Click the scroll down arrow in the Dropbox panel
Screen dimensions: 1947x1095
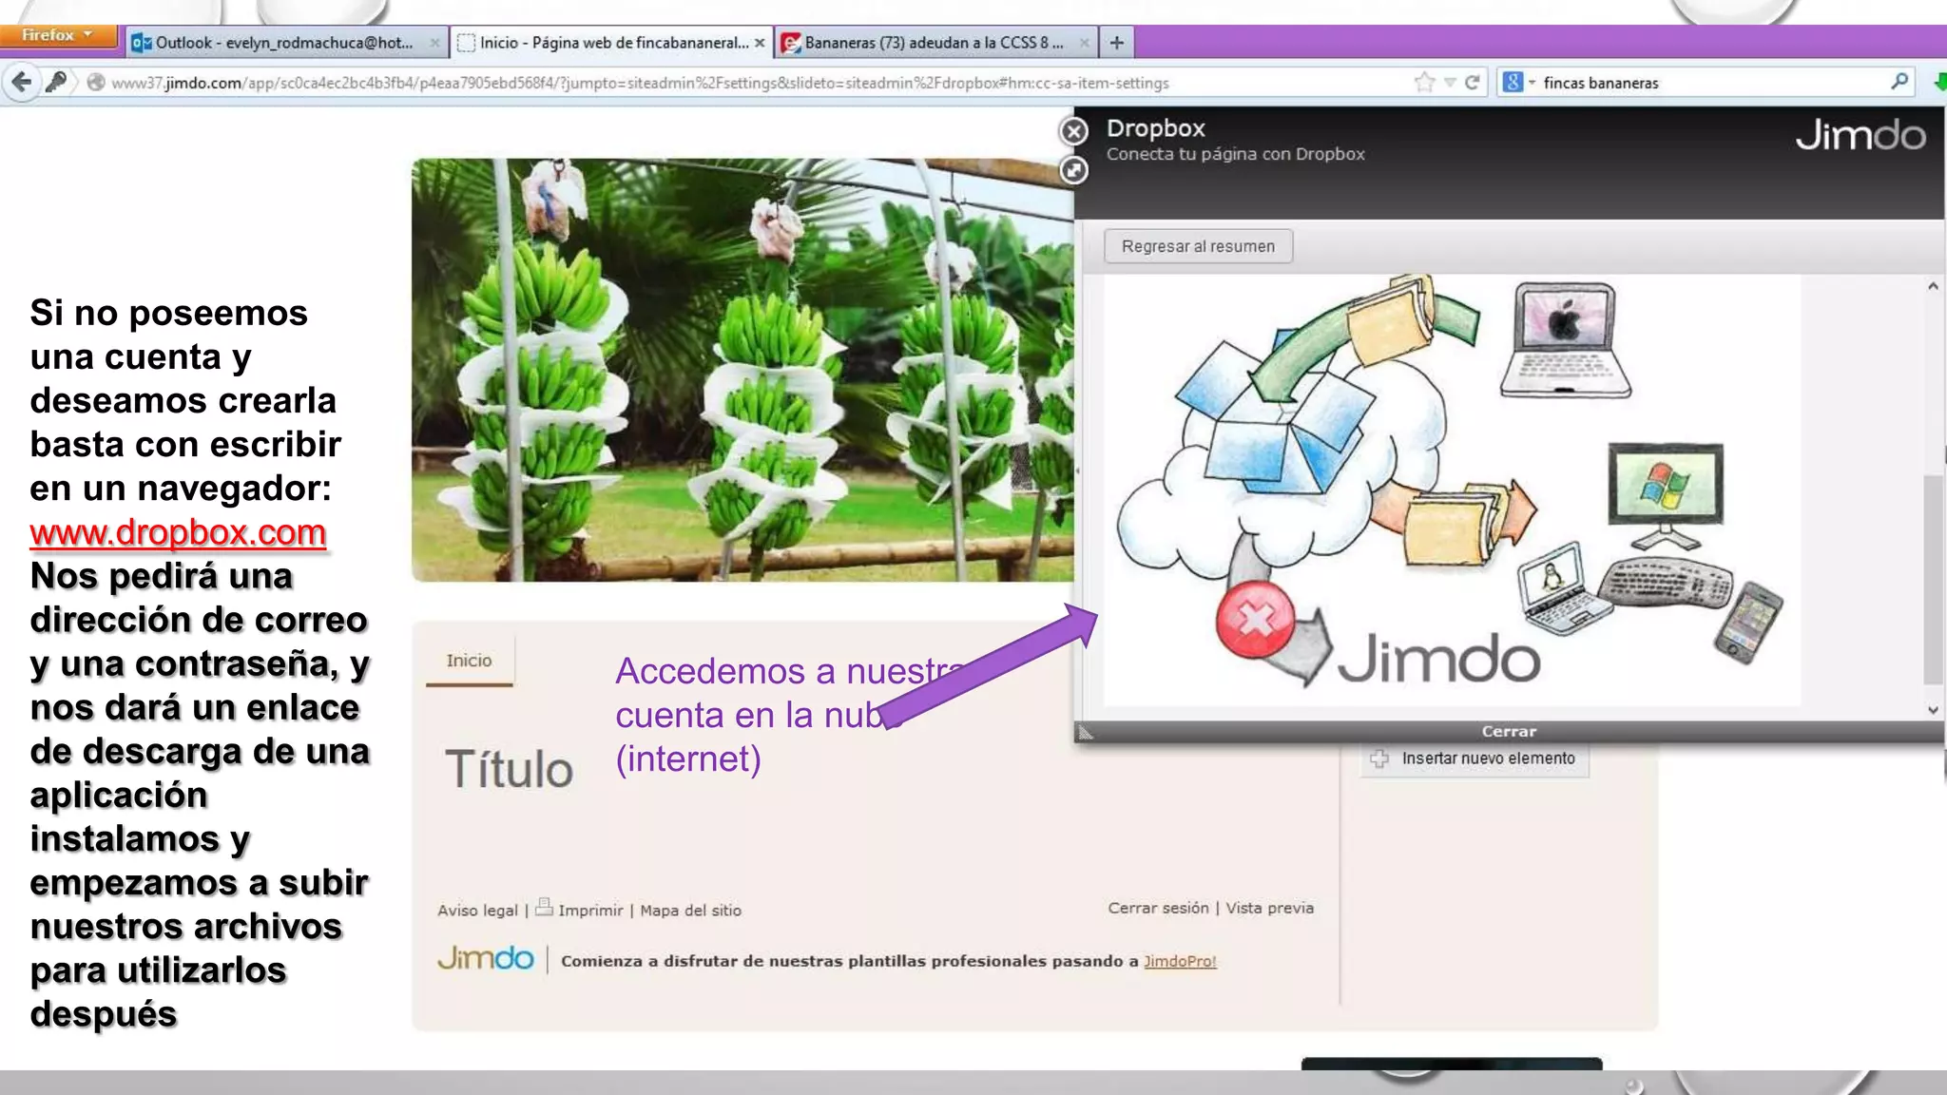click(1933, 709)
